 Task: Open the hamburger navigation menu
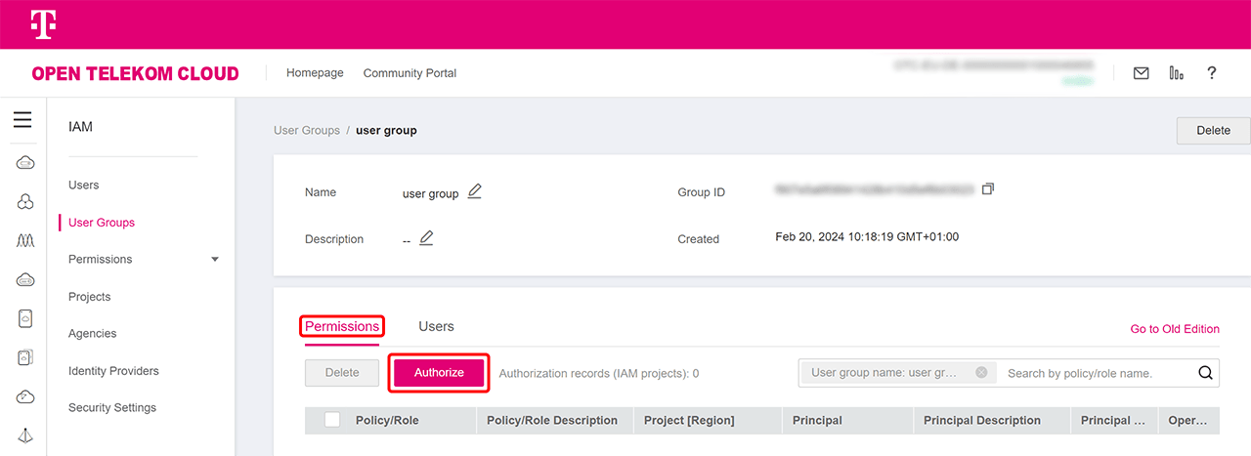[22, 120]
